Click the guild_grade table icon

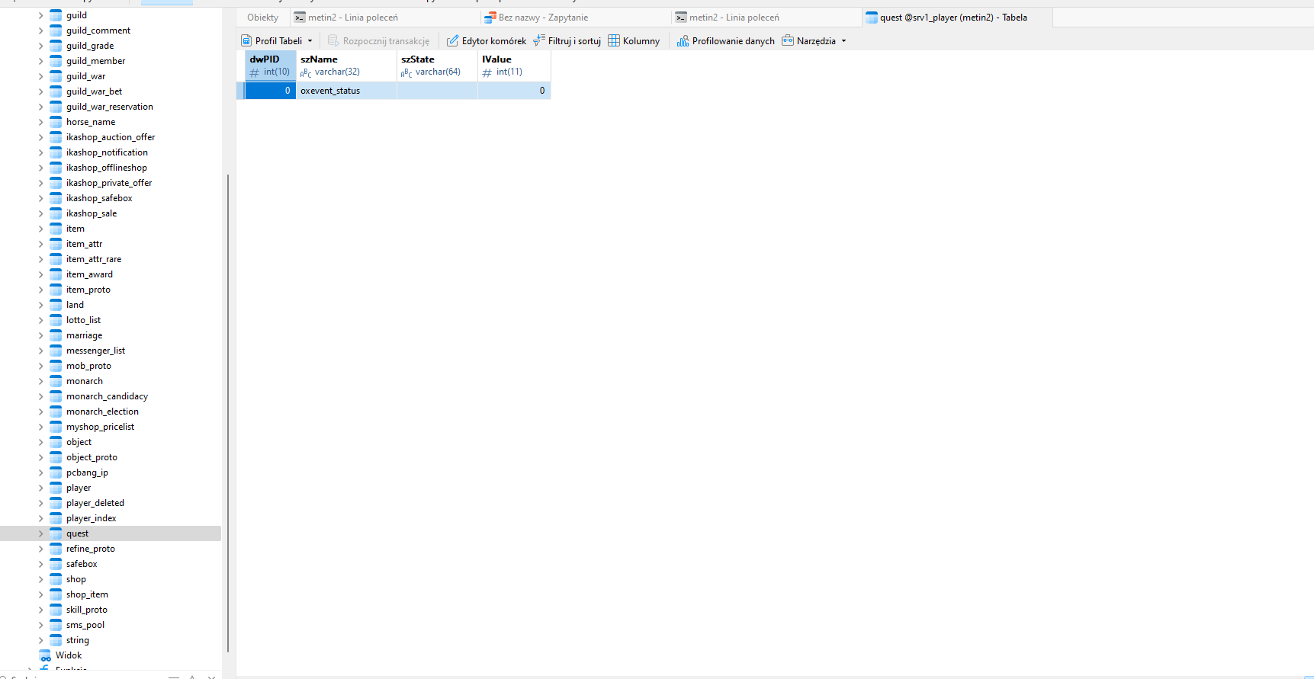click(56, 46)
